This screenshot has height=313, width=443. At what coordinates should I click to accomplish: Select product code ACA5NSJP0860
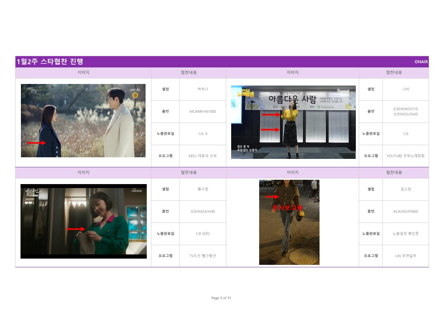[406, 211]
